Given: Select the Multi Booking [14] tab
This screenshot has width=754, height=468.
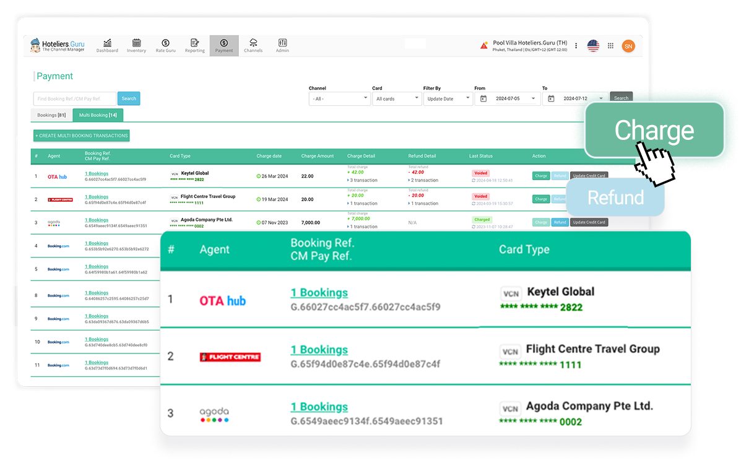Looking at the screenshot, I should click(x=98, y=115).
